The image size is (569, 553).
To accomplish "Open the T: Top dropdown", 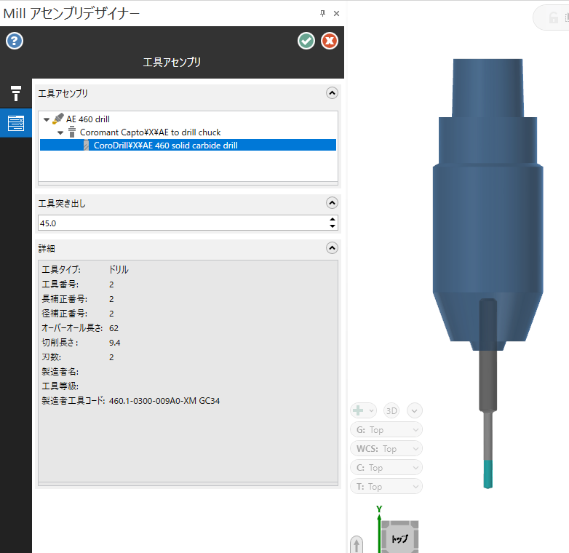I will 386,487.
